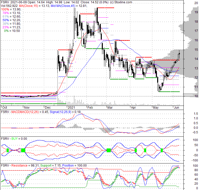
Task: Select the 'Vol 562,922' volume reading
Action: (9, 6)
